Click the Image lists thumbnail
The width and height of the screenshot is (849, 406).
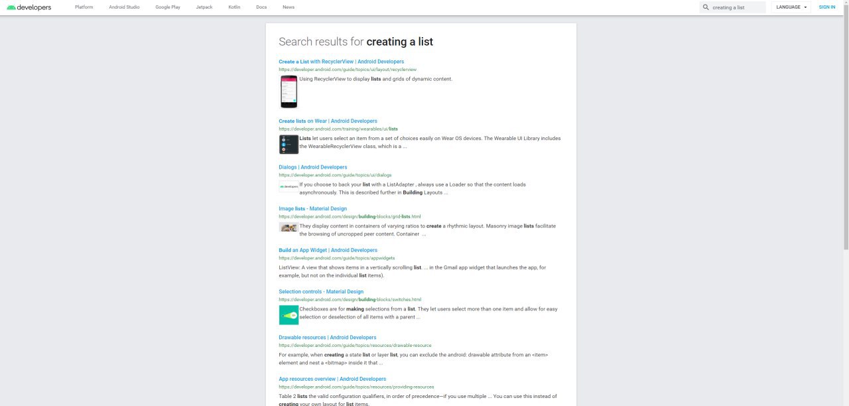[289, 228]
